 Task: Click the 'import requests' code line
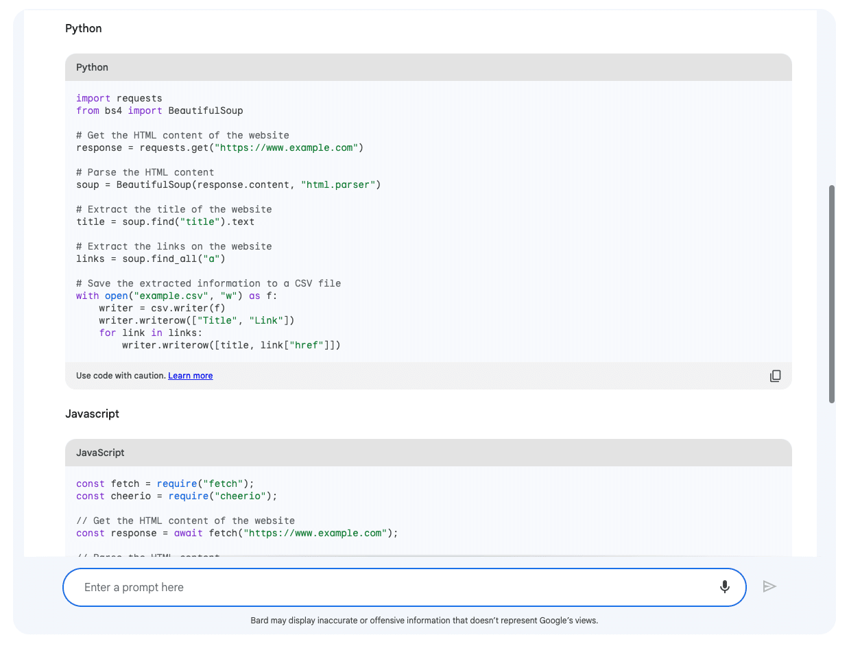(x=119, y=98)
